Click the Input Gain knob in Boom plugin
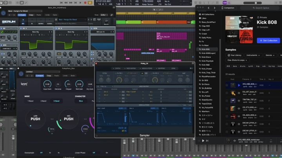The height and width of the screenshot is (158, 282). (47, 84)
